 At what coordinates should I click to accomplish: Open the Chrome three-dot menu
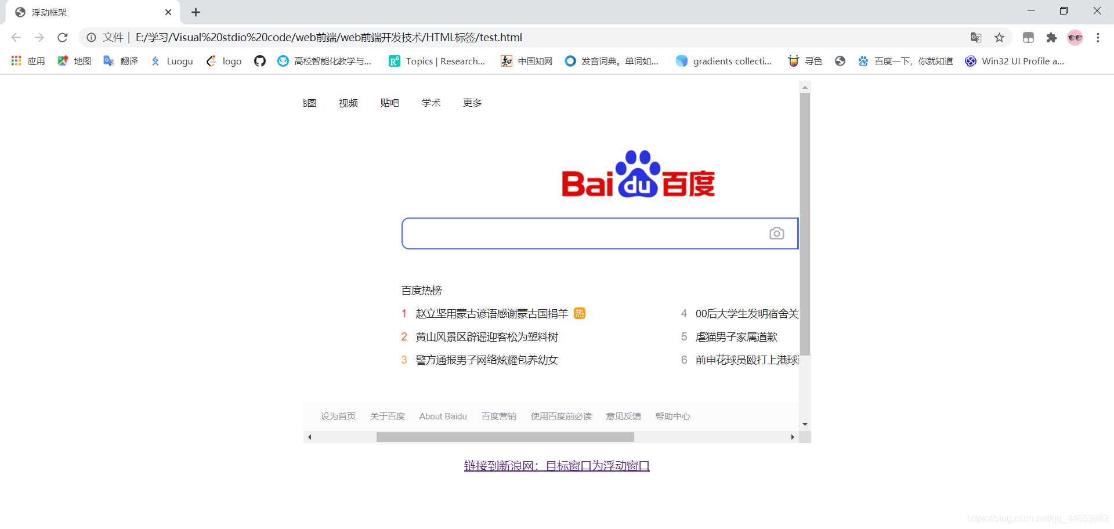point(1098,38)
